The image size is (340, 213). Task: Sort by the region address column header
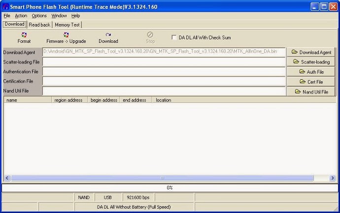pos(68,100)
